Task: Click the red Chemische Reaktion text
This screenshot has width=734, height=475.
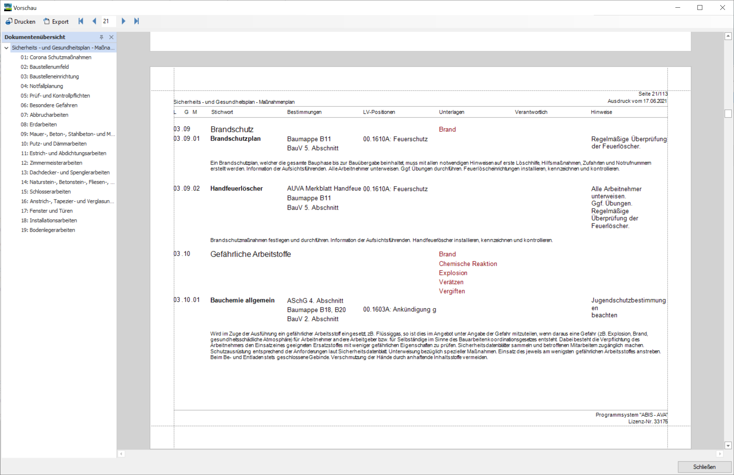Action: 468,264
